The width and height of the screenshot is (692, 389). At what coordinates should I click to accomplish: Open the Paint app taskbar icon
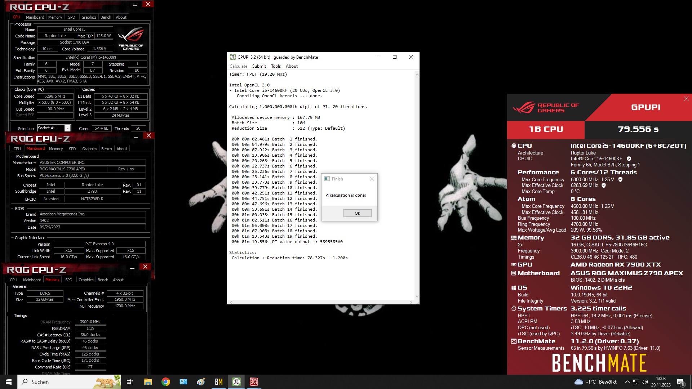pyautogui.click(x=201, y=382)
